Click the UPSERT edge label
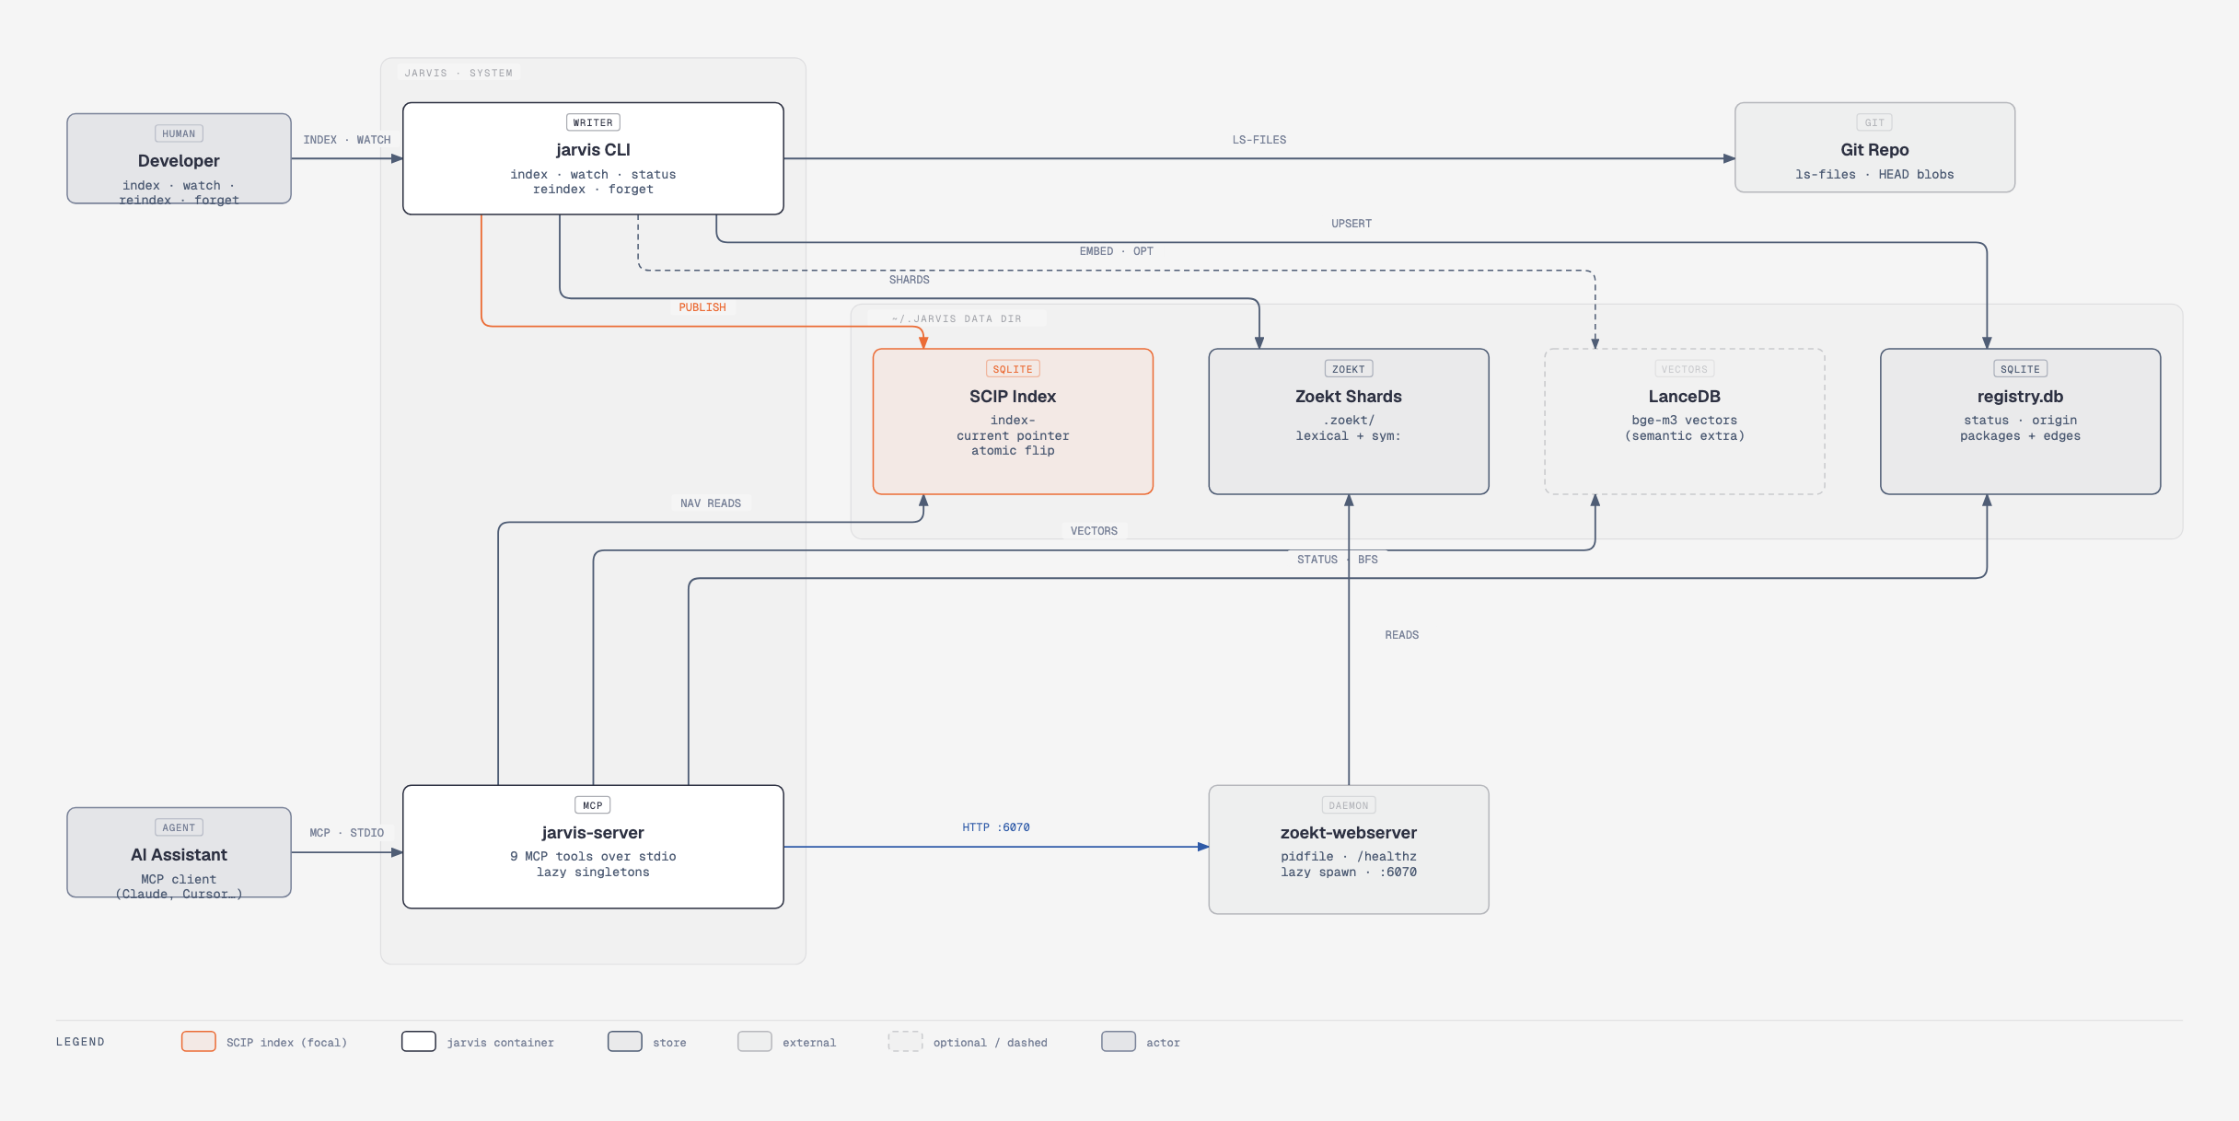The height and width of the screenshot is (1121, 2239). [x=1352, y=224]
